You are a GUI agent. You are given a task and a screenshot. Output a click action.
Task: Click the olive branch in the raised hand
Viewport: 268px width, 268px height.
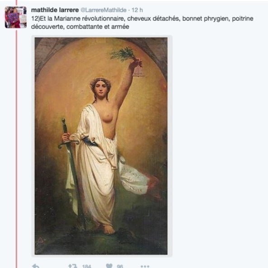123,54
